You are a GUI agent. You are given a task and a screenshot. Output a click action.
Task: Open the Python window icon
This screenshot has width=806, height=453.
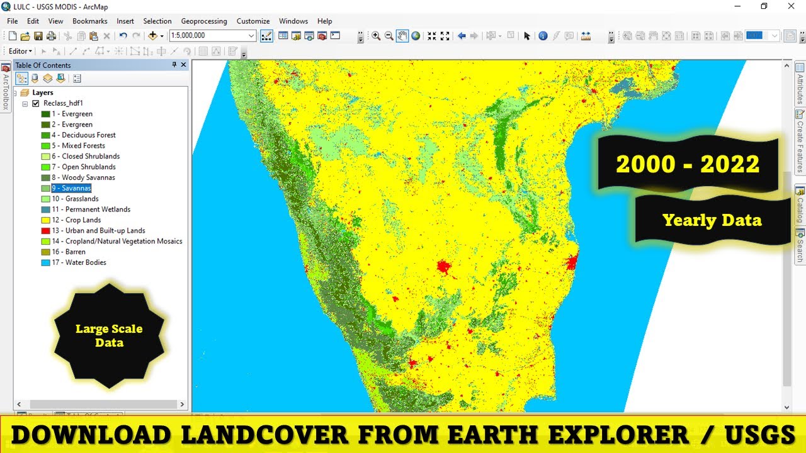(335, 36)
